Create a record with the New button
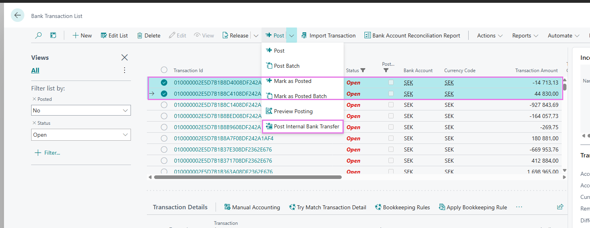The width and height of the screenshot is (590, 228). [x=82, y=35]
